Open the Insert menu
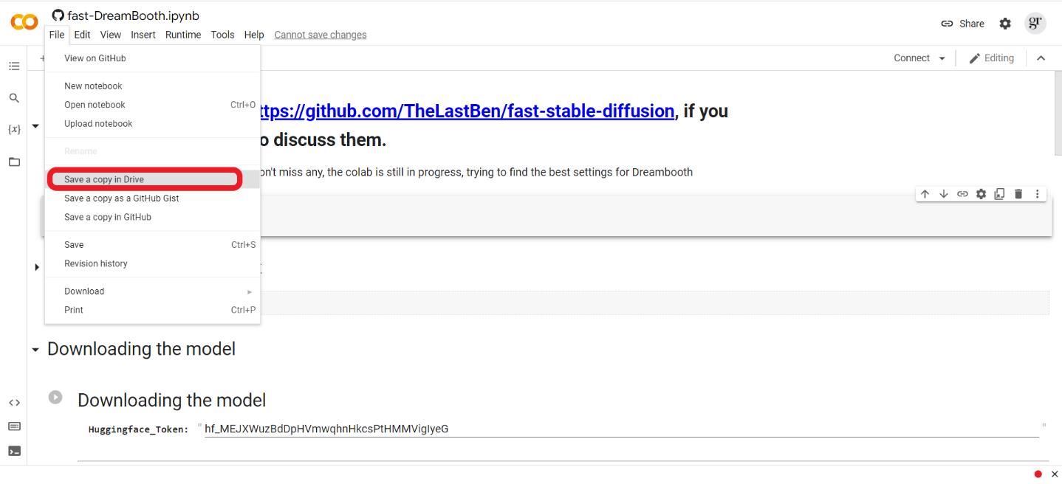The width and height of the screenshot is (1062, 484). (143, 35)
